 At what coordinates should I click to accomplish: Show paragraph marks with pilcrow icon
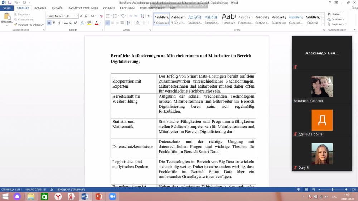click(x=149, y=16)
